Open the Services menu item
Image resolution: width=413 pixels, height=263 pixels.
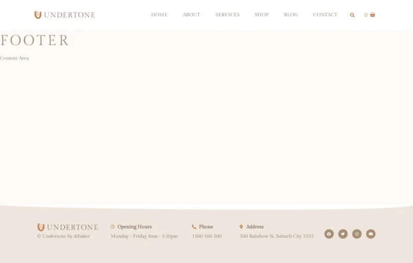point(228,15)
